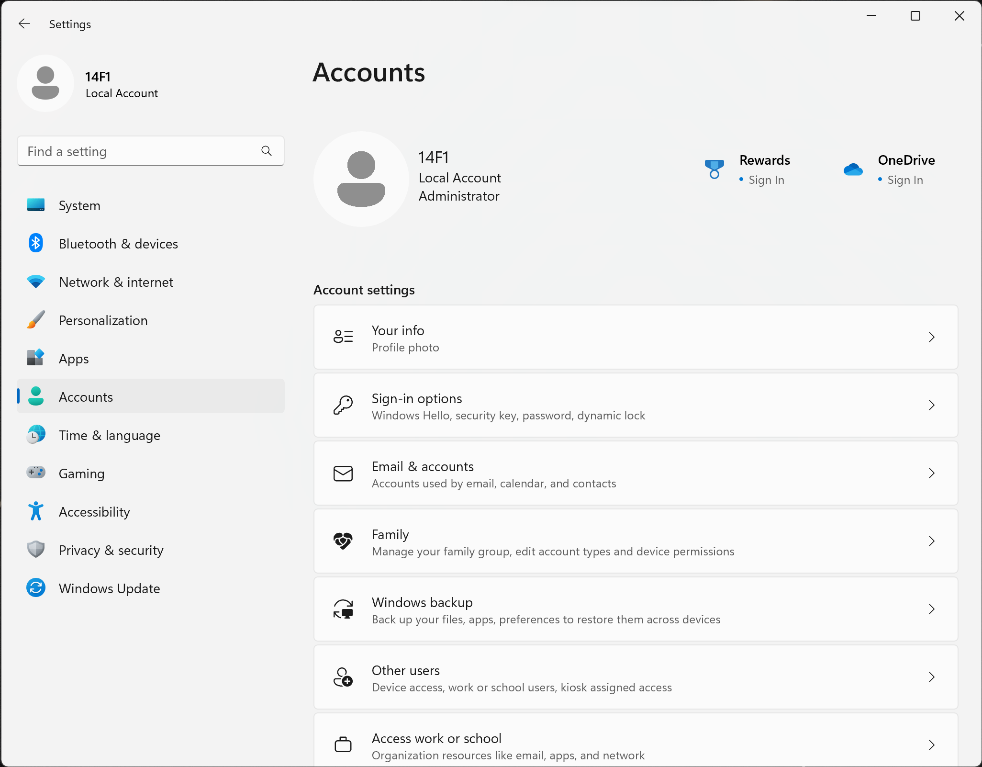Click the Privacy & security shield icon
This screenshot has width=982, height=767.
pos(36,550)
